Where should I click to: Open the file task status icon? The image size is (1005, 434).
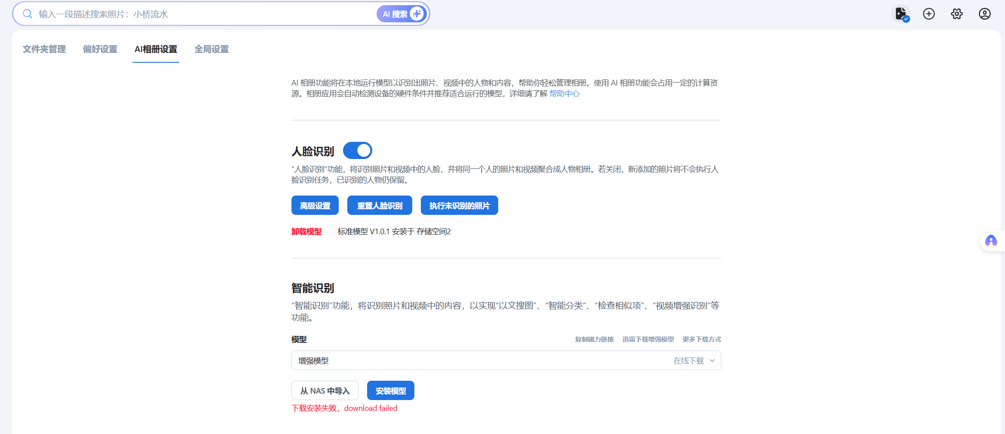click(x=901, y=14)
